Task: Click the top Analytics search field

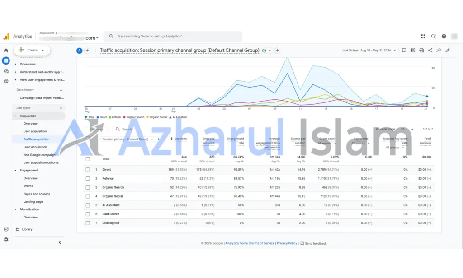Action: coord(173,36)
